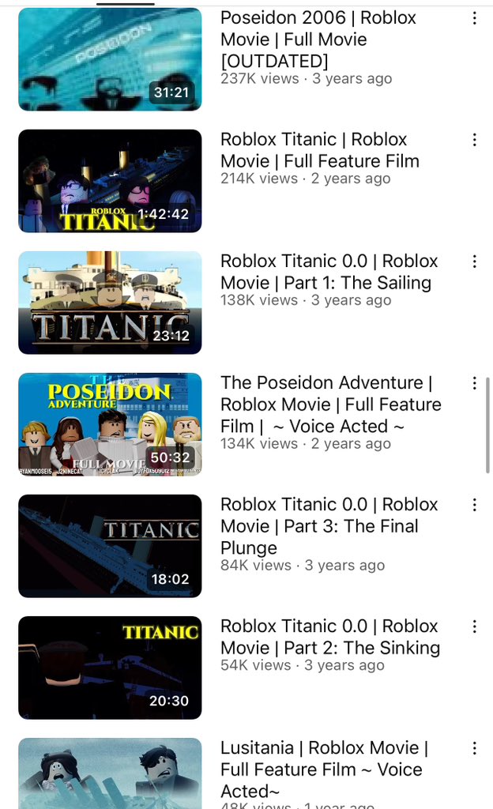
Task: Open three-dot menu for Part 1: The Sailing
Action: 475,262
